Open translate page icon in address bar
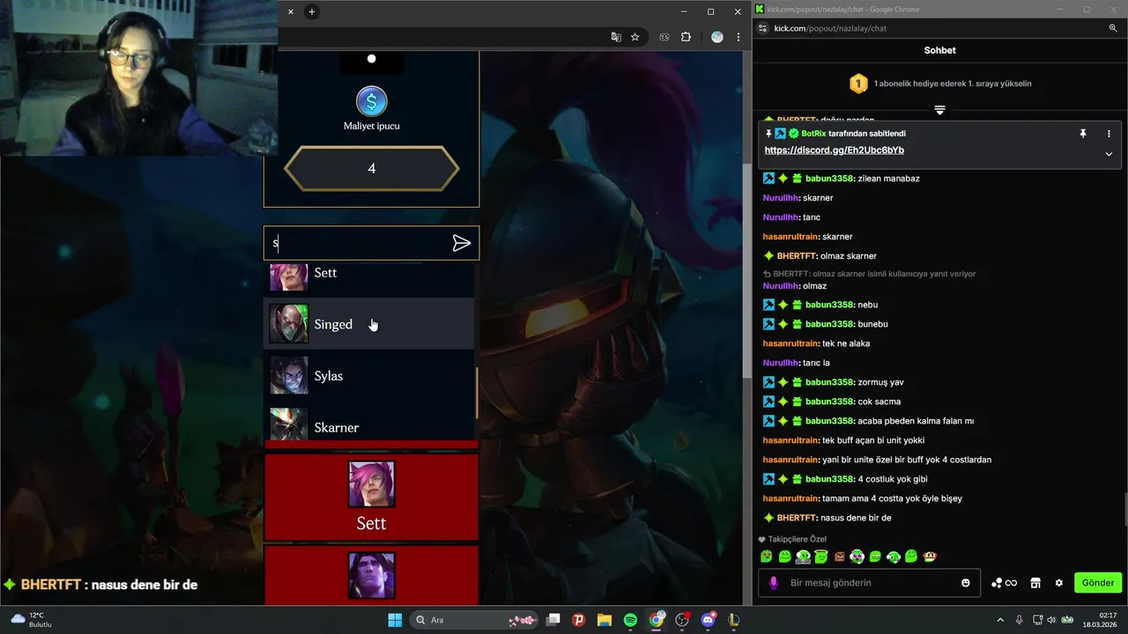Image resolution: width=1128 pixels, height=634 pixels. [616, 37]
